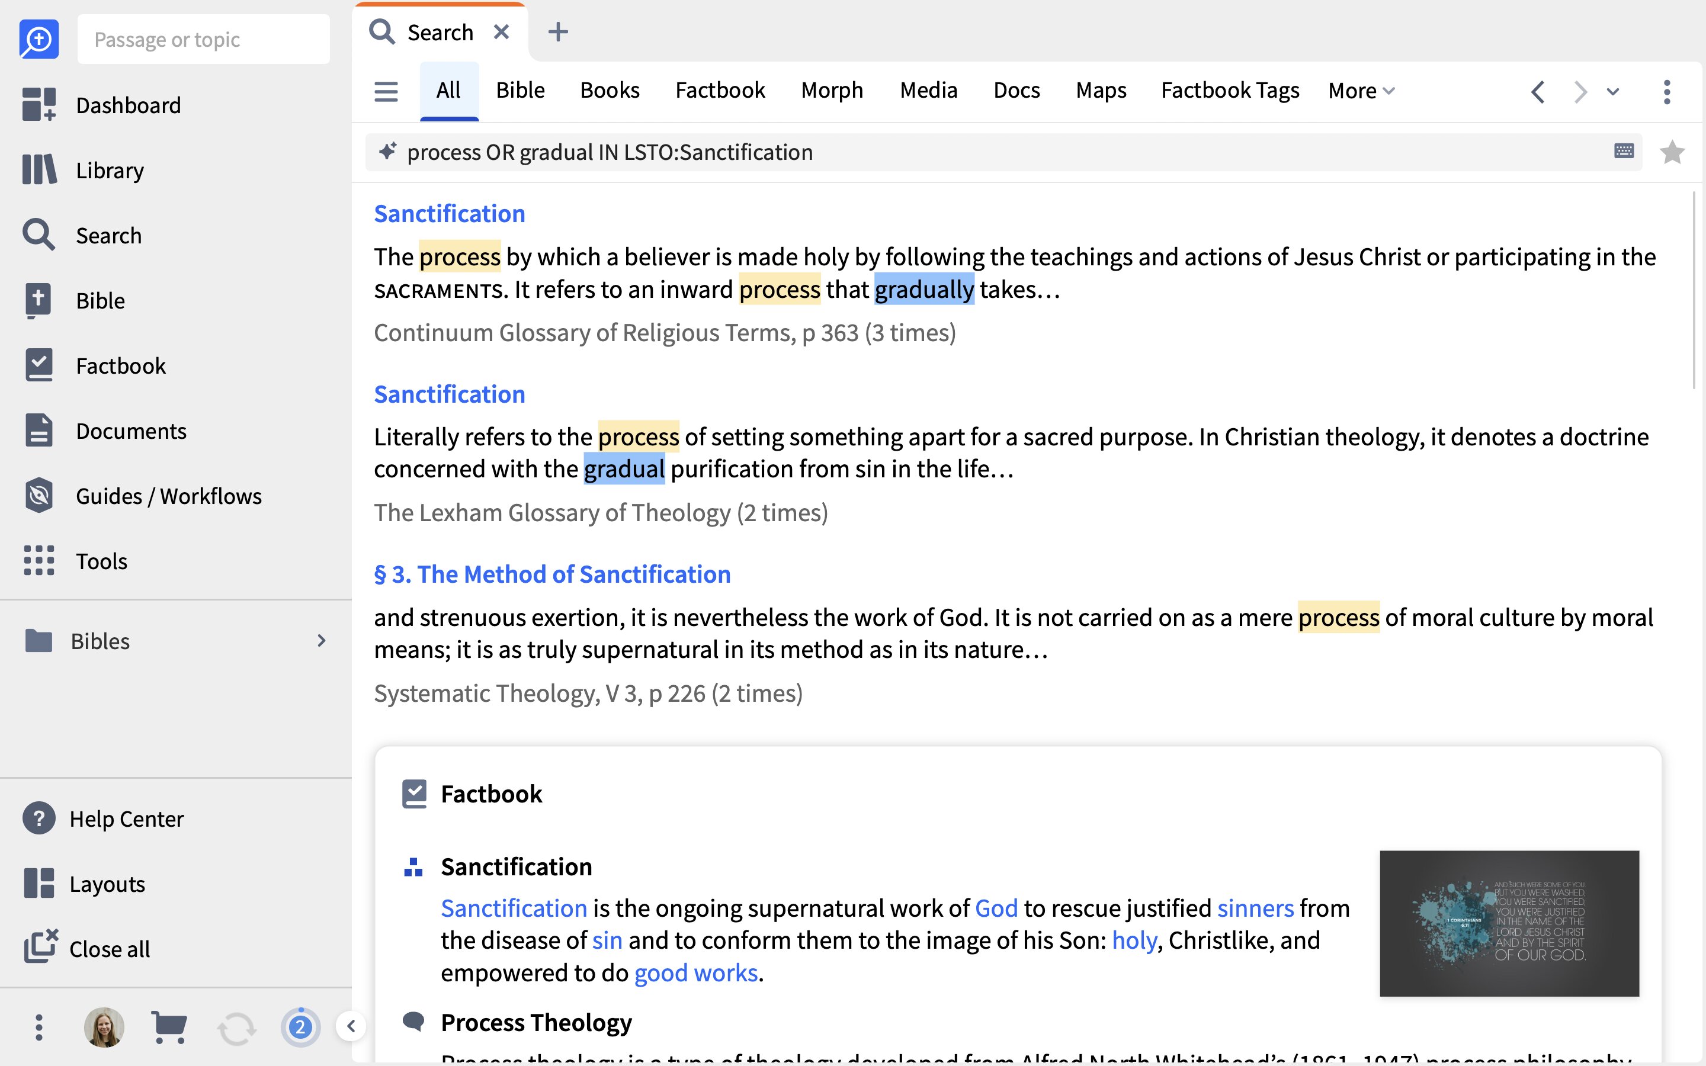Click the Logos app logo icon
Viewport: 1706px width, 1066px height.
(x=39, y=38)
